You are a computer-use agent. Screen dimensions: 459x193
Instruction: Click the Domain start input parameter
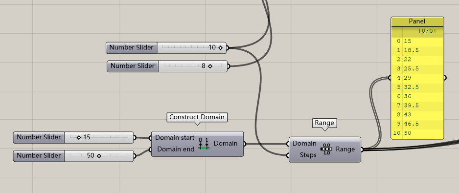click(175, 137)
